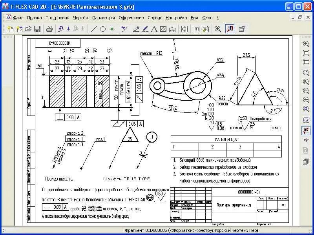
Task: Open the Настройка menu
Action: coord(176,18)
